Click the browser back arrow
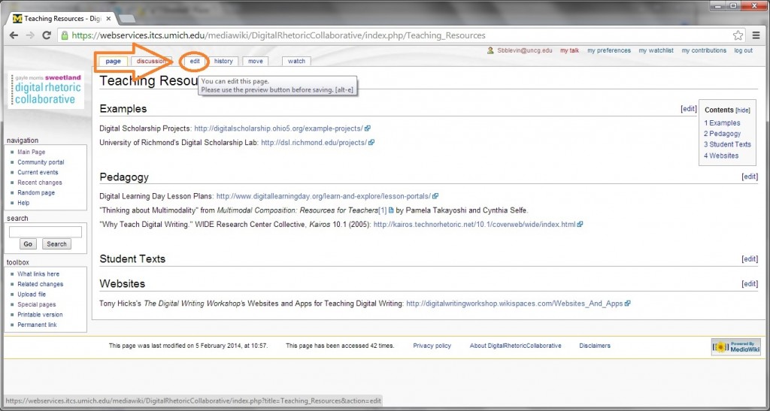Screen dimensions: 770x411 pyautogui.click(x=14, y=35)
